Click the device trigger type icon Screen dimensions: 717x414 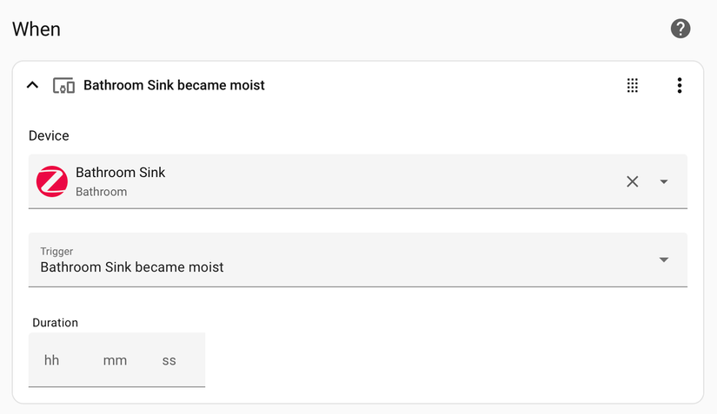pyautogui.click(x=63, y=85)
